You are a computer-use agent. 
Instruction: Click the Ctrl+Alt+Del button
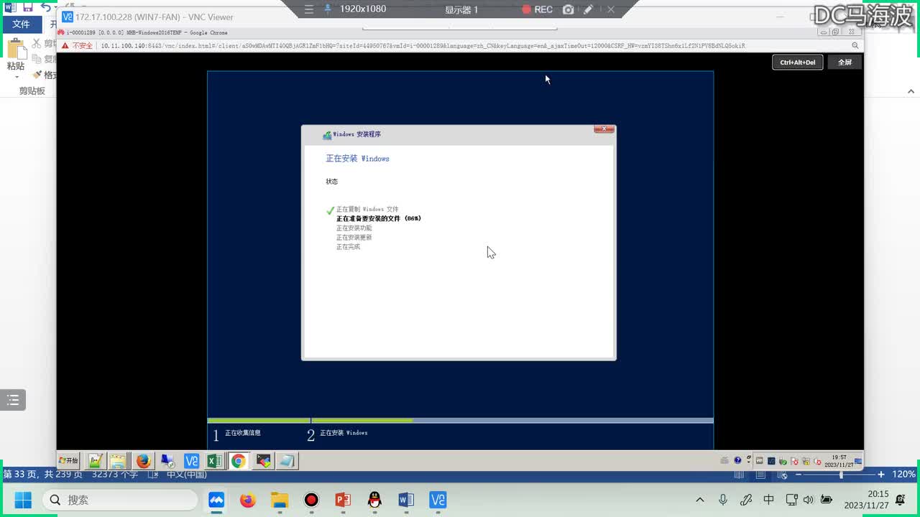tap(797, 62)
